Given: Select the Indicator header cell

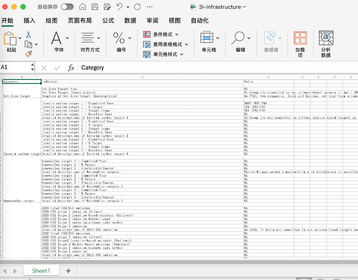Looking at the screenshot, I should 142,82.
